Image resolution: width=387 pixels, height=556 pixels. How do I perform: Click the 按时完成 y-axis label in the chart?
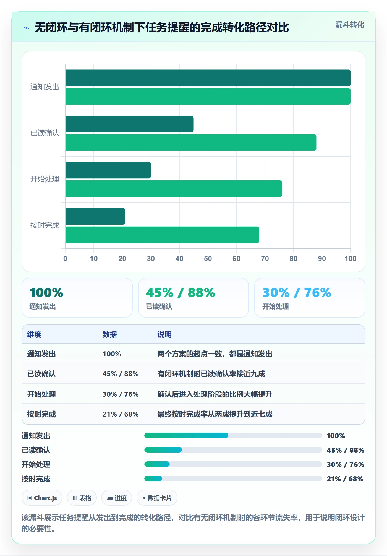point(45,225)
